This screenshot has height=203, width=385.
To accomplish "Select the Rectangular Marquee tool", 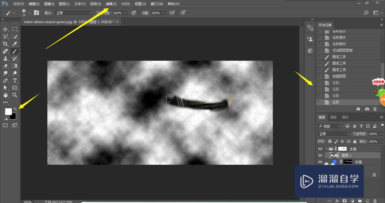I will (x=15, y=30).
